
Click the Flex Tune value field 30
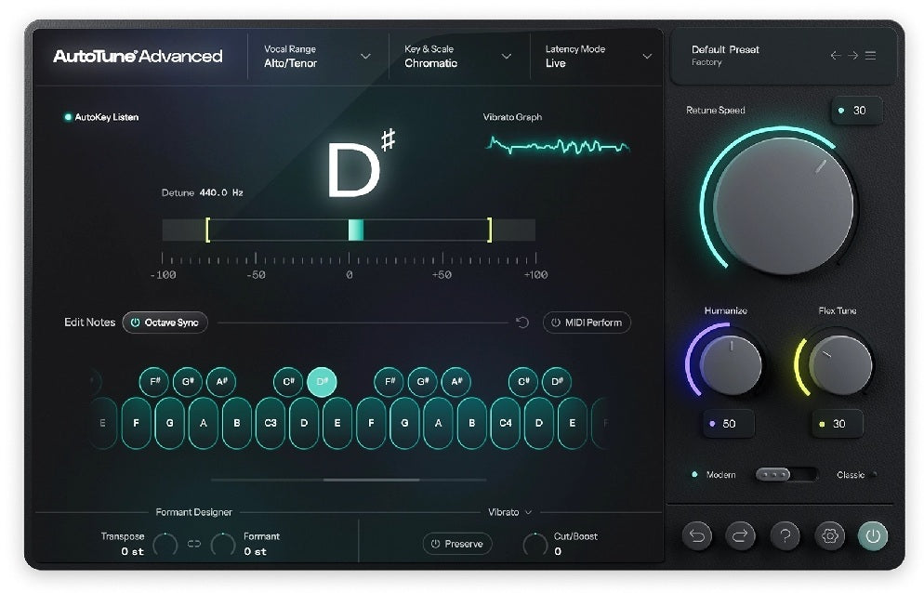838,423
